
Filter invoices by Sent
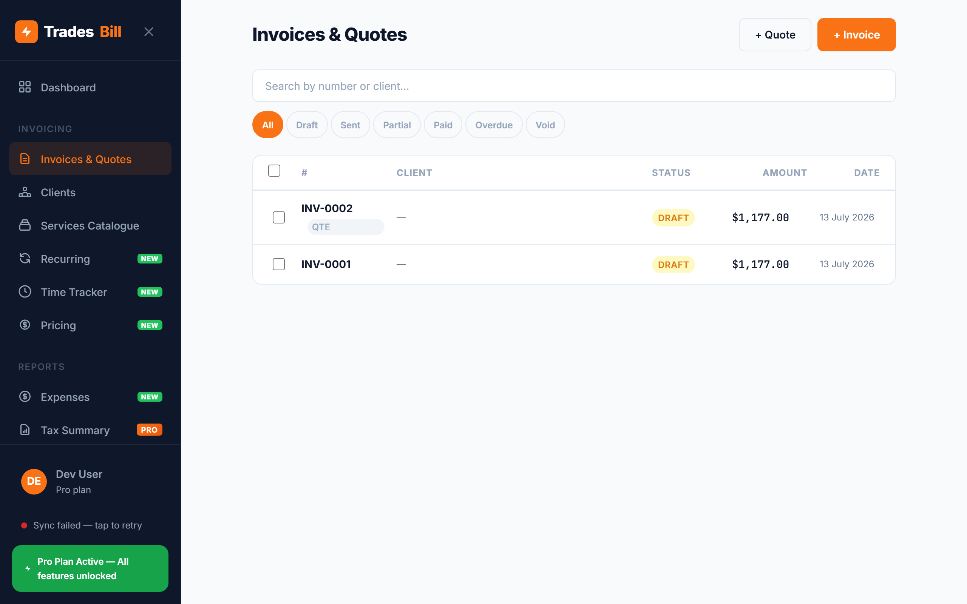point(351,125)
